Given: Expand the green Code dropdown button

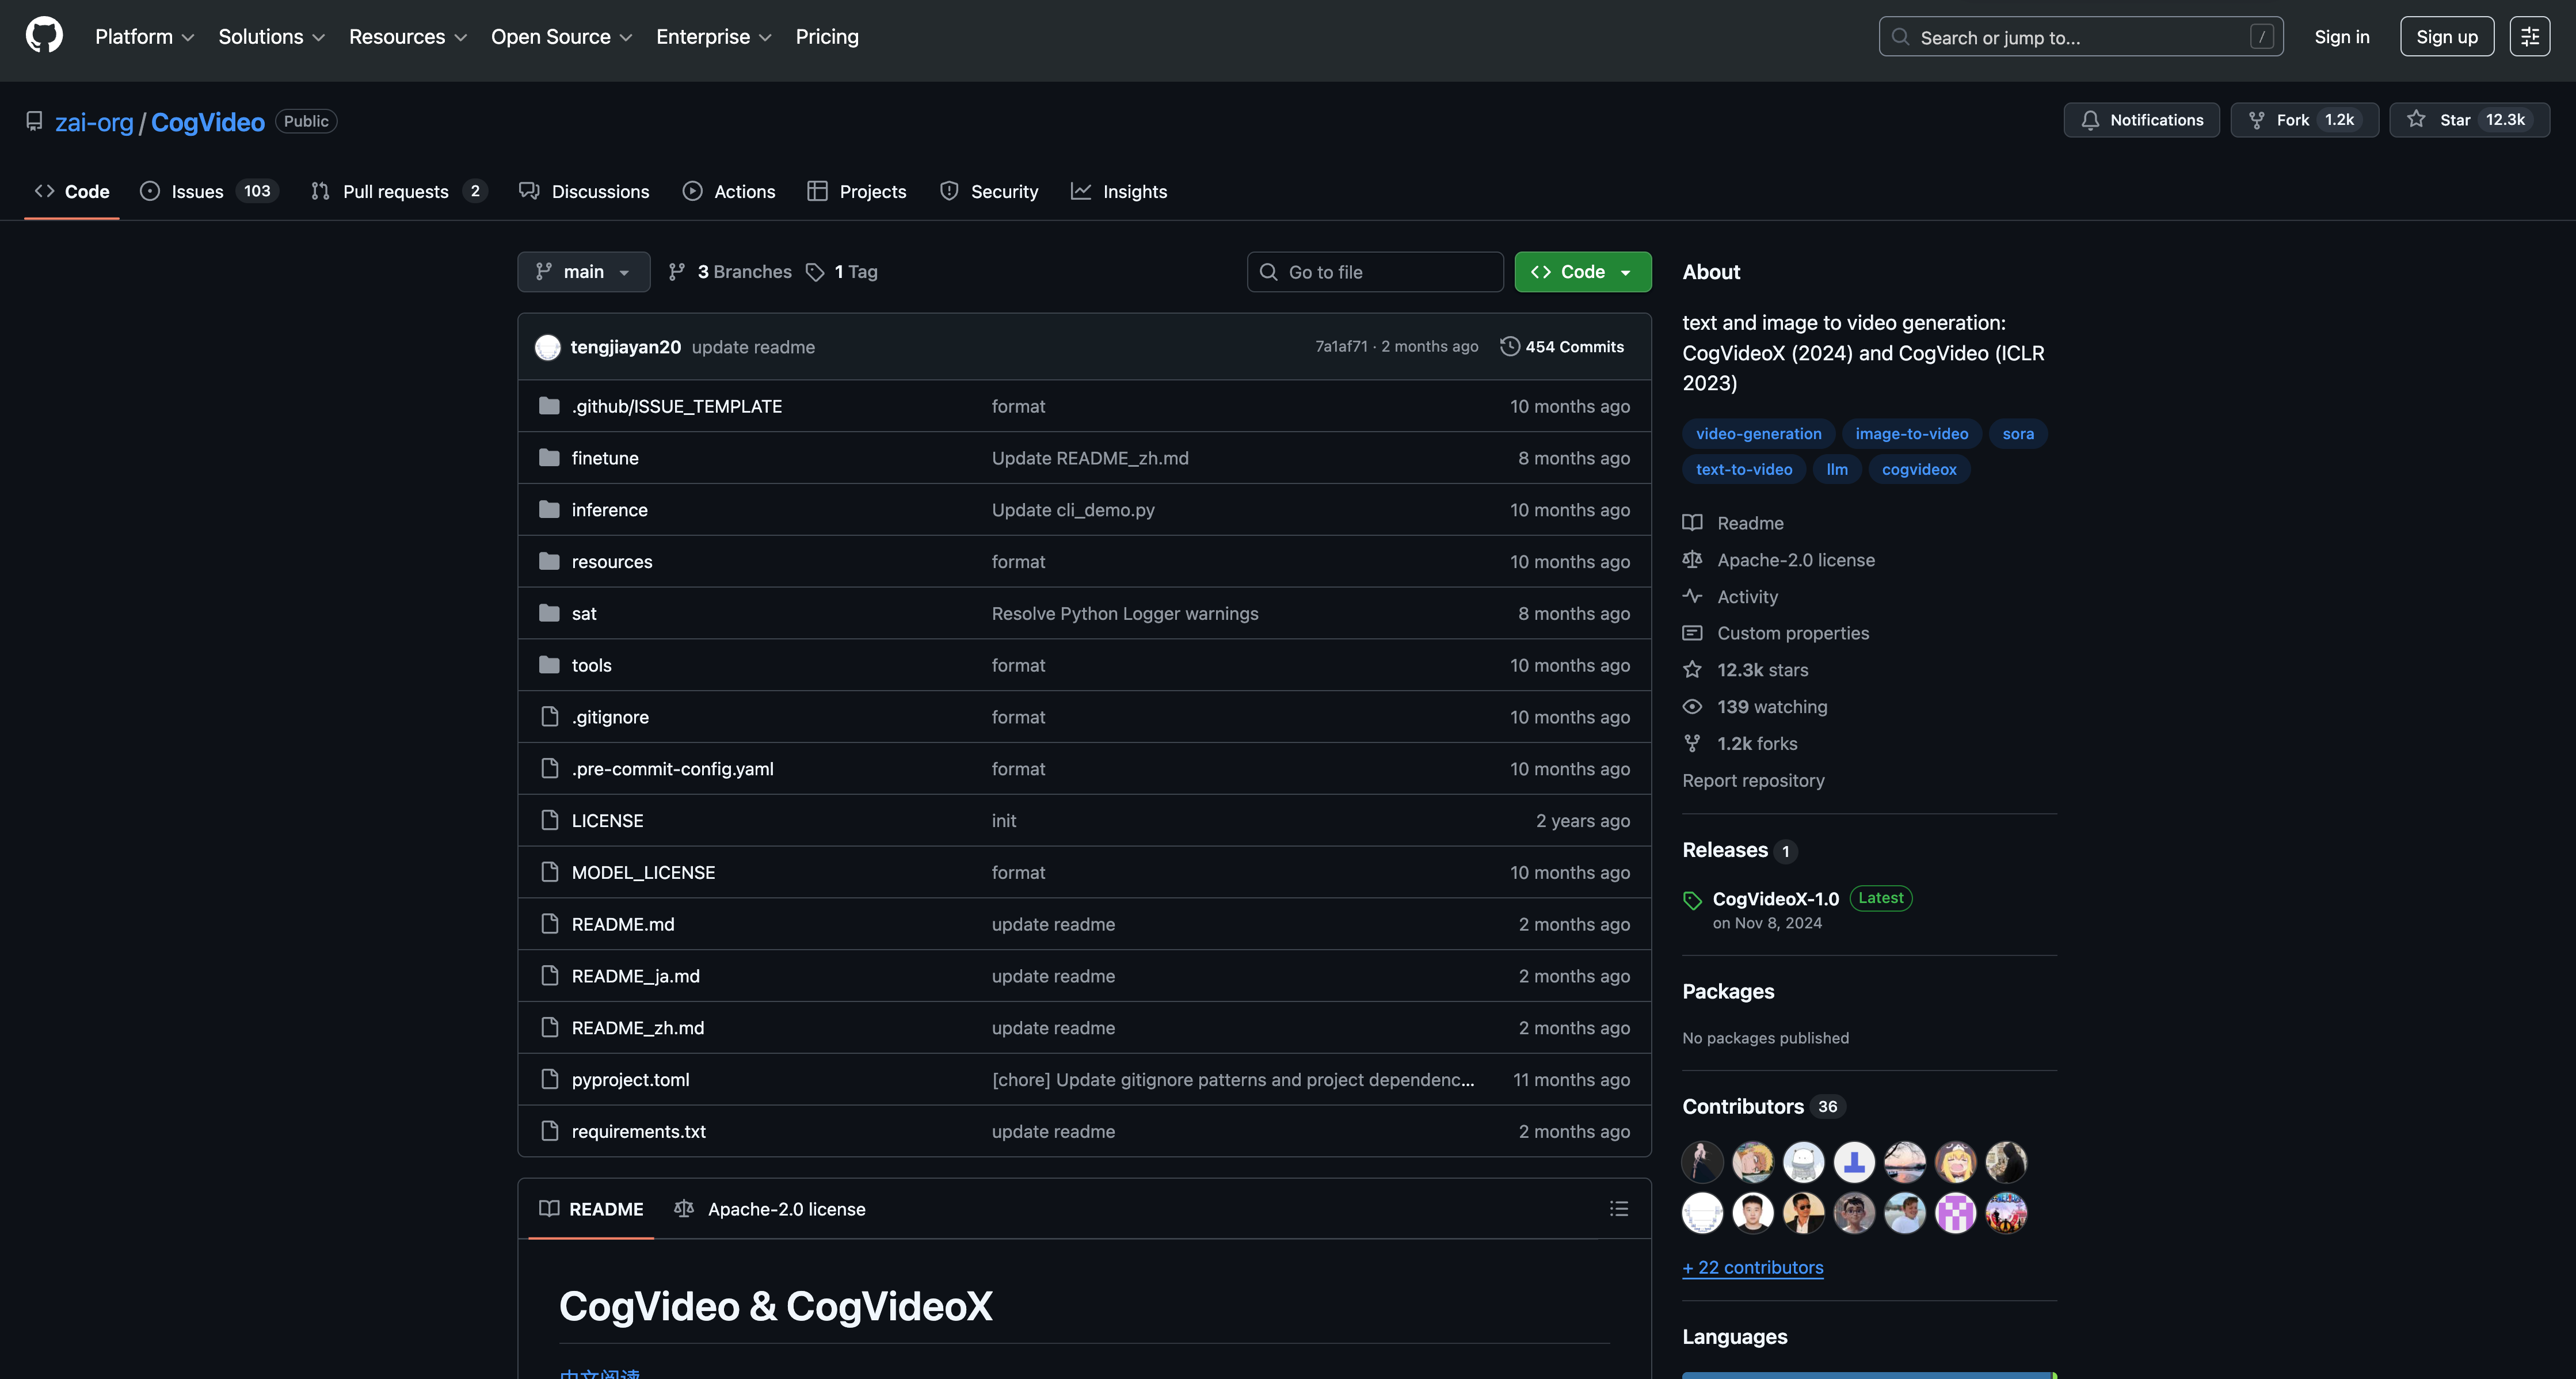Looking at the screenshot, I should (x=1582, y=272).
